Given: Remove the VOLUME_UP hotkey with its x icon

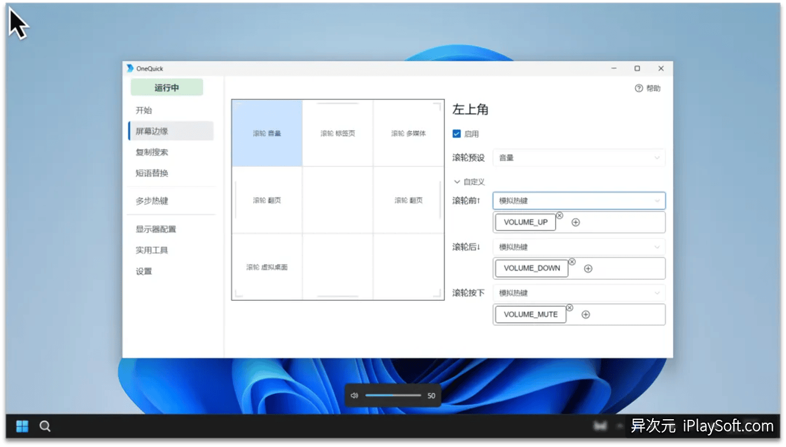Looking at the screenshot, I should click(x=559, y=215).
